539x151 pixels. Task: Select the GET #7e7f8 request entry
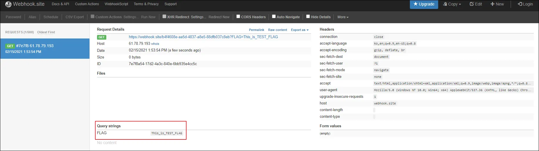coord(45,49)
